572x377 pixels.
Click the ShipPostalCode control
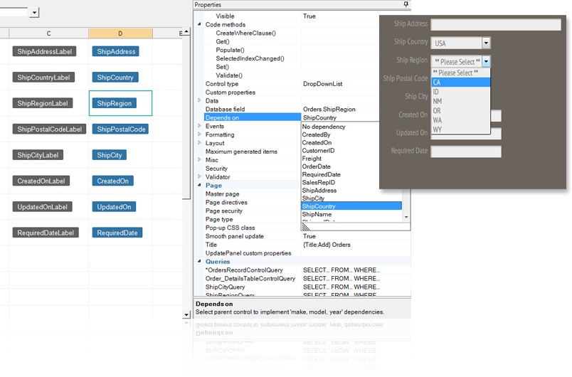120,129
